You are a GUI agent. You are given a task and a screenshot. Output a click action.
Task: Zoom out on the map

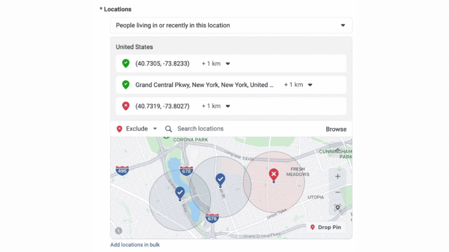pos(338,192)
